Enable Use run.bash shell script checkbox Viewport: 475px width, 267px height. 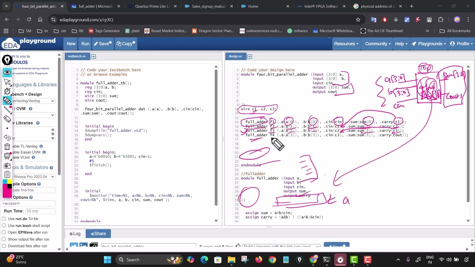[4, 225]
